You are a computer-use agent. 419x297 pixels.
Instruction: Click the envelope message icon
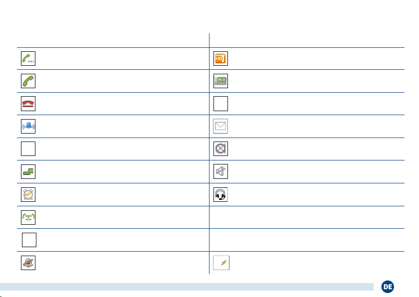[x=220, y=127]
